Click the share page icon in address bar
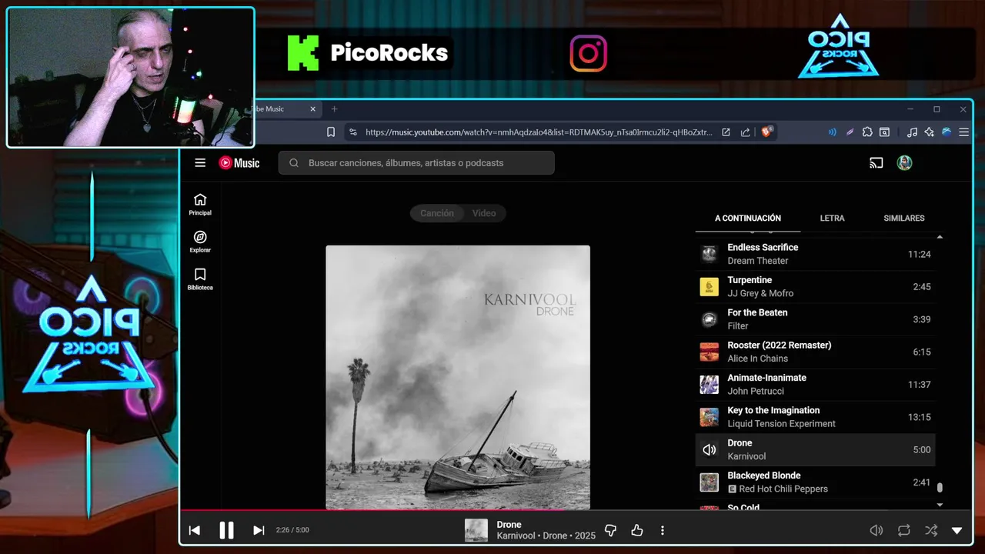985x554 pixels. 746,132
